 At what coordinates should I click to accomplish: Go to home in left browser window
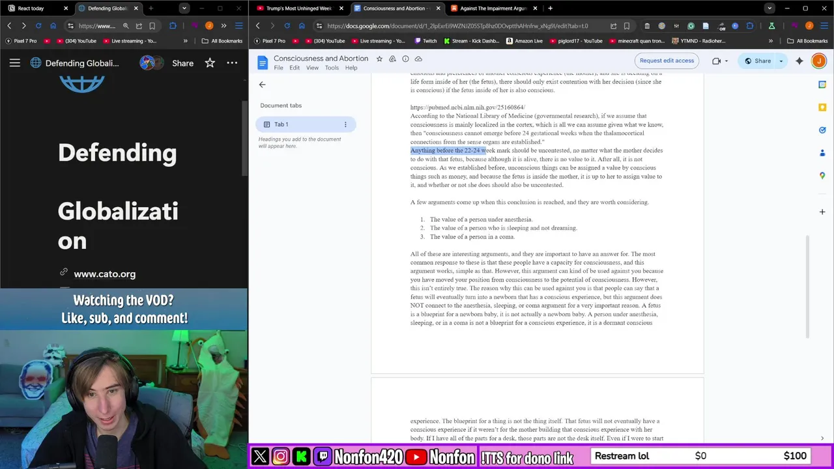coord(53,26)
